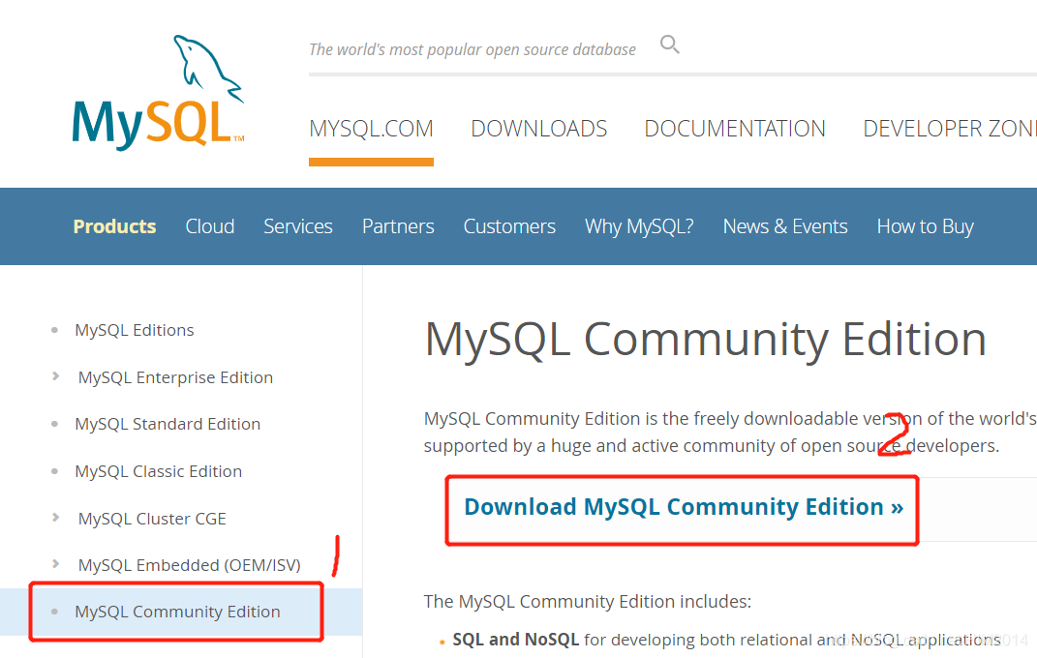The height and width of the screenshot is (658, 1037).
Task: Open the MySQL Community Edition sidebar link
Action: [177, 612]
